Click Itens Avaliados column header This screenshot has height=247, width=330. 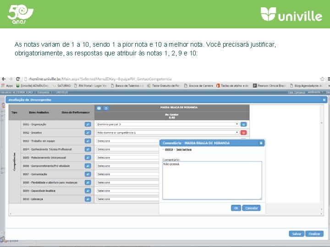coord(39,113)
